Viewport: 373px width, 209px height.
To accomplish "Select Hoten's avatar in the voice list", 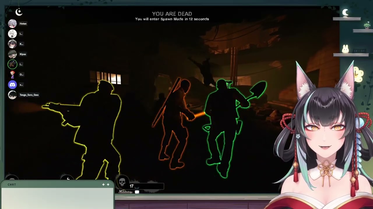I will 12,24.
